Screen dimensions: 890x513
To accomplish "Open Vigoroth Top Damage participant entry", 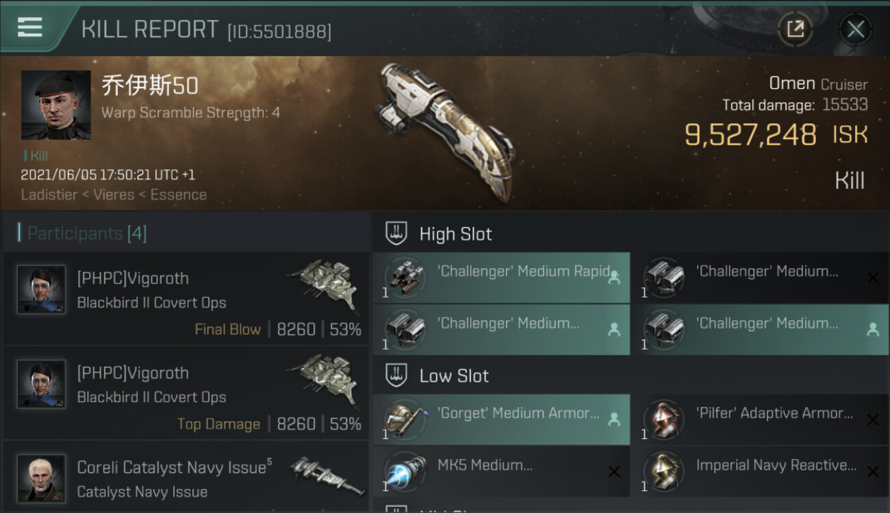I will [x=186, y=394].
